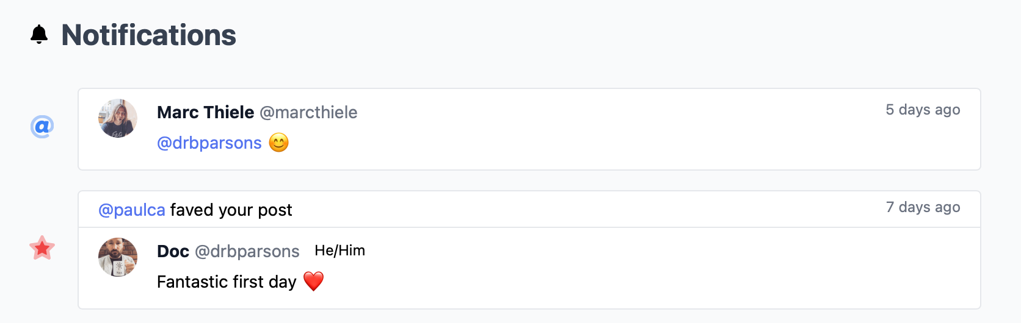The height and width of the screenshot is (323, 1021).
Task: Open the '5 days ago' timestamp
Action: (923, 110)
